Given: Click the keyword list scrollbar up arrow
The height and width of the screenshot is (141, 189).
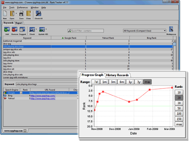Looking at the screenshot, I should [x=175, y=41].
